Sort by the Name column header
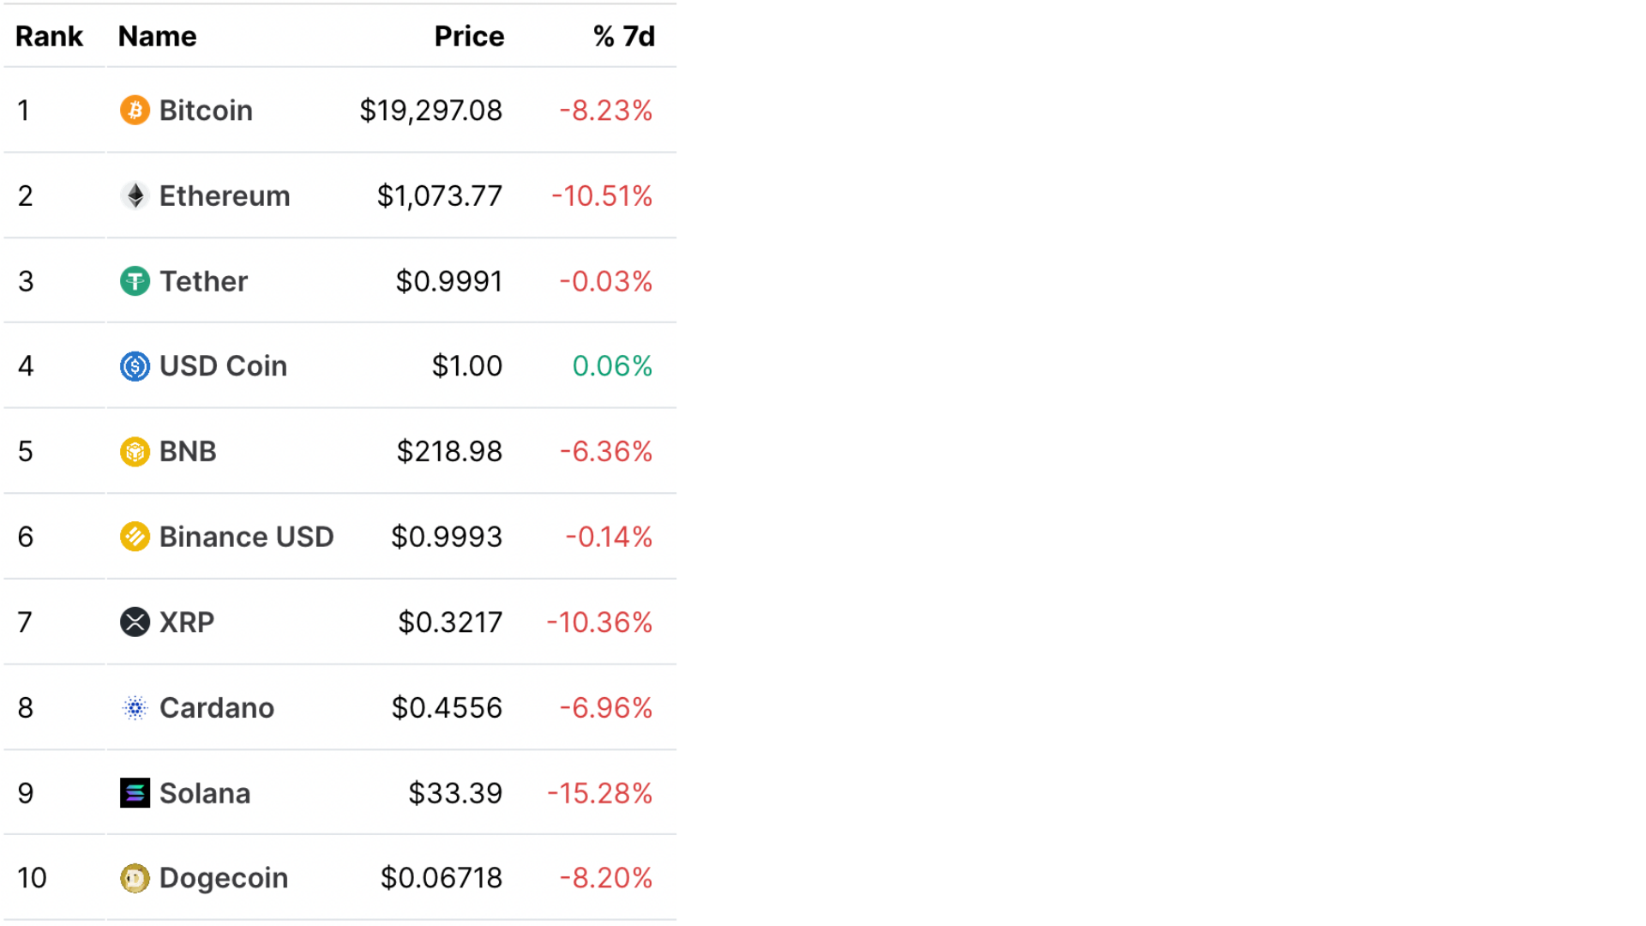The width and height of the screenshot is (1646, 926). [157, 36]
